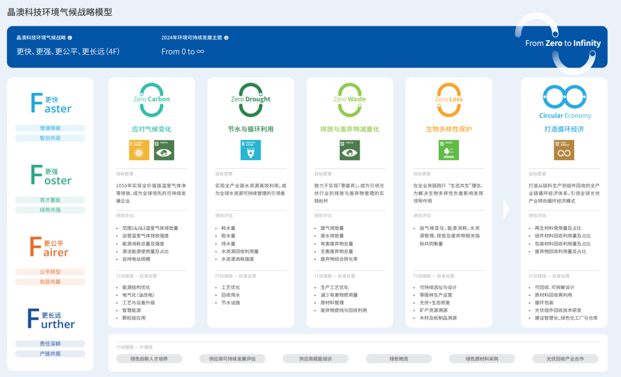Select the 增速降碳 tag under Faster
This screenshot has width=621, height=377.
[x=50, y=128]
